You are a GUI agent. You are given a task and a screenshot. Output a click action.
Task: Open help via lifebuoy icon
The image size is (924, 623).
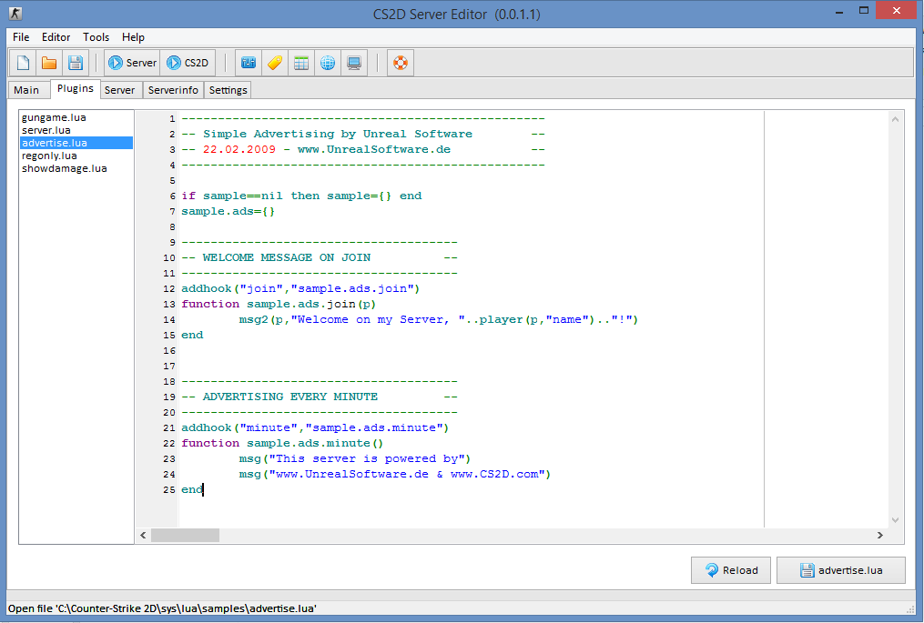[x=401, y=63]
